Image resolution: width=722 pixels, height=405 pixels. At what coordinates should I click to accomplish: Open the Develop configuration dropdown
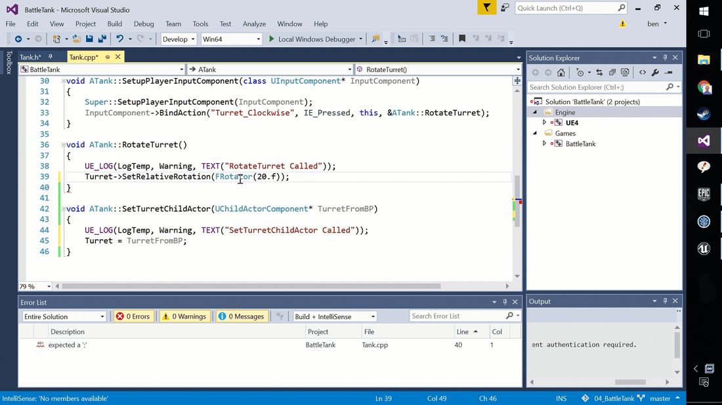(179, 39)
